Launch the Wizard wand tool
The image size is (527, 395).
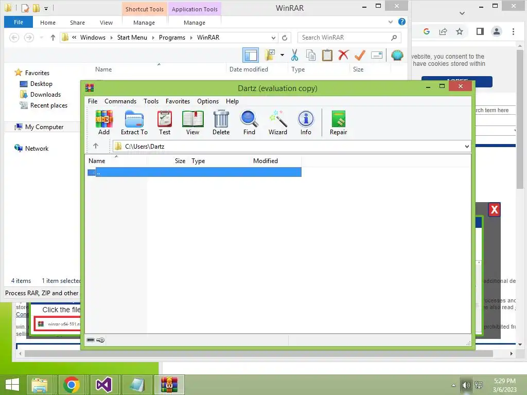click(x=277, y=122)
